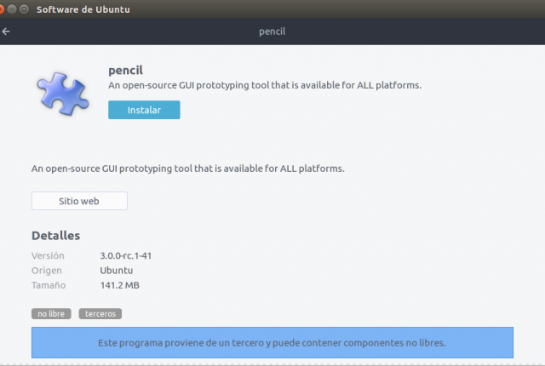Click the blue puzzle piece app icon
545x366 pixels.
63,94
